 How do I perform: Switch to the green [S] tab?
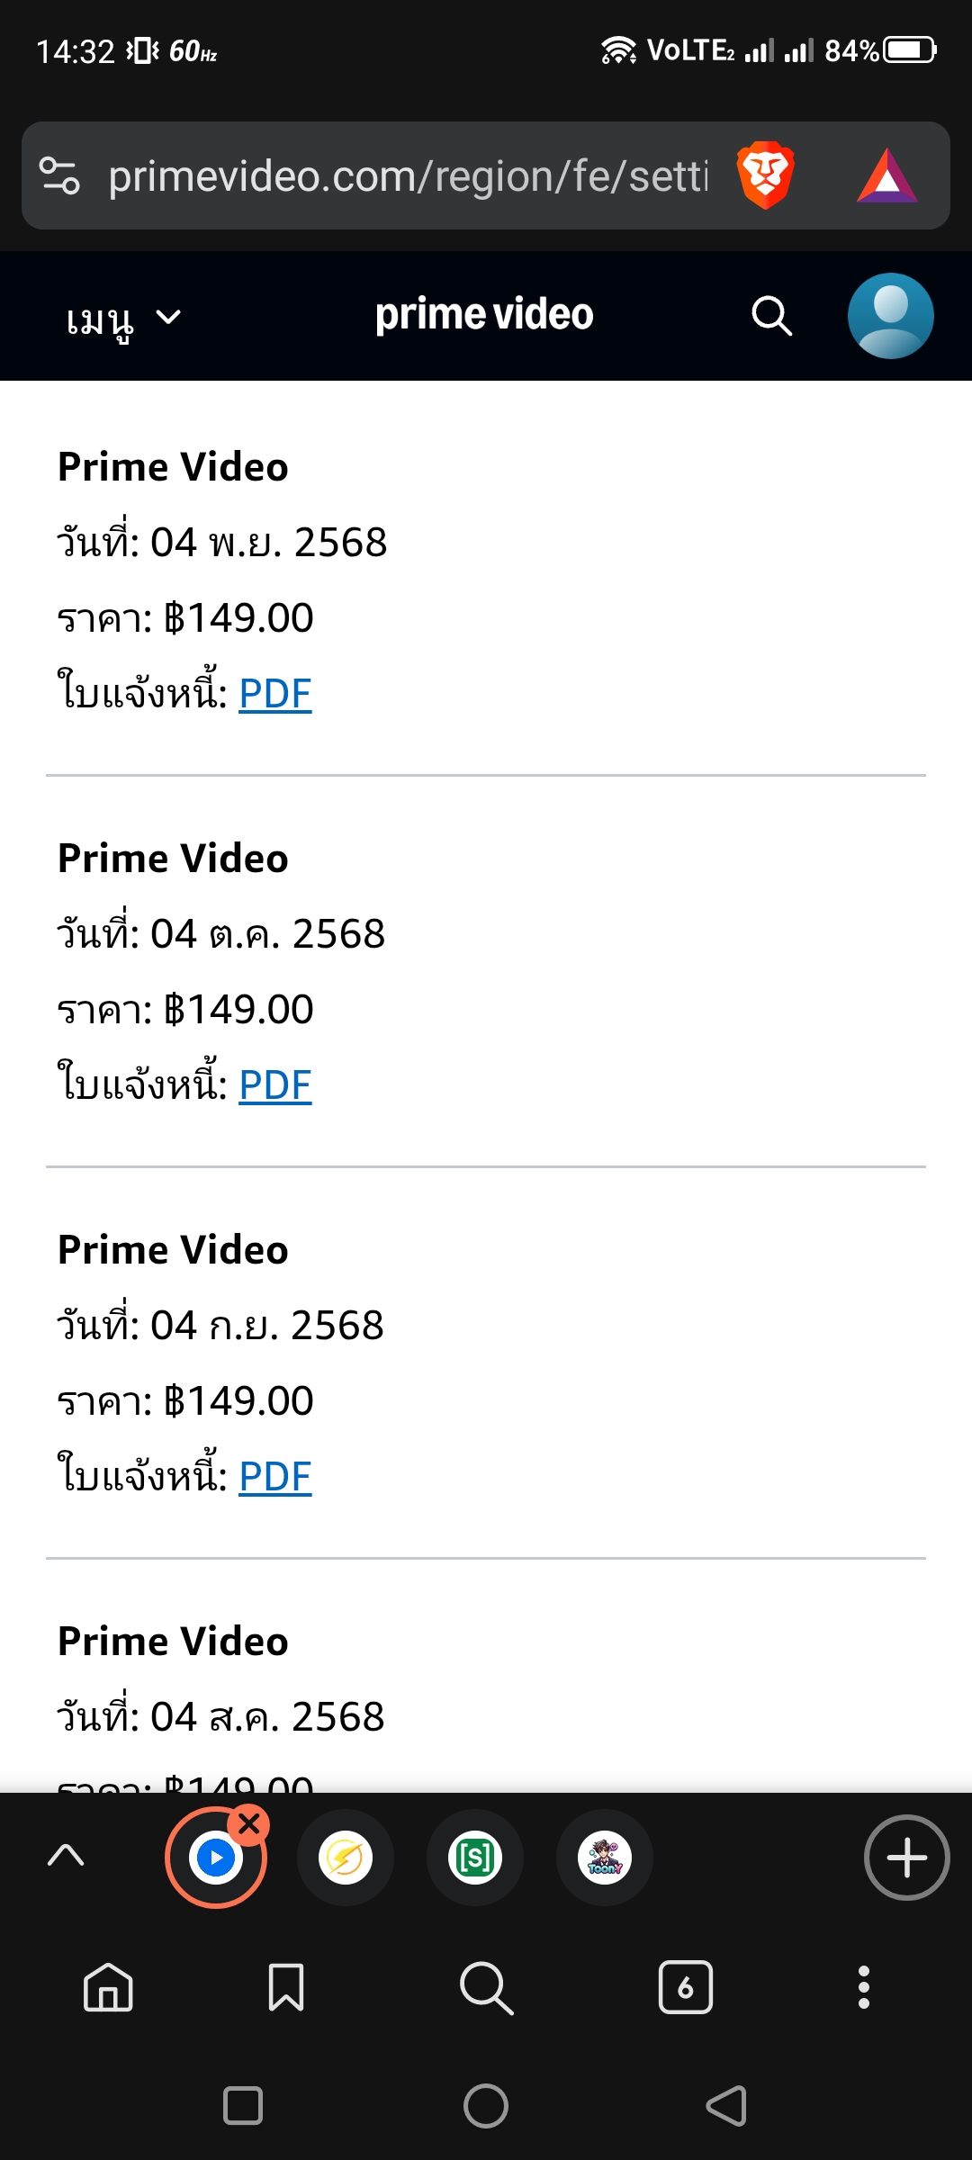click(475, 1858)
